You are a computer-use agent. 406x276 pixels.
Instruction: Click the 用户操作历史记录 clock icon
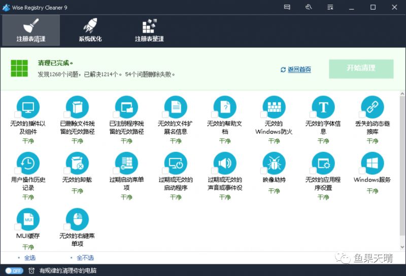tap(28, 164)
